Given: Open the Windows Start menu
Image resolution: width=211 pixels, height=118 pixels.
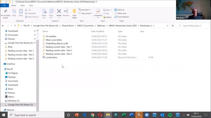Looking at the screenshot, I should click(4, 115).
